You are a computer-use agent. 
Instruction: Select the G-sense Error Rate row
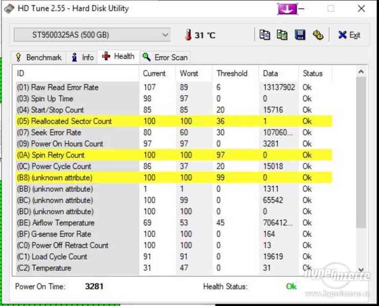coord(174,234)
